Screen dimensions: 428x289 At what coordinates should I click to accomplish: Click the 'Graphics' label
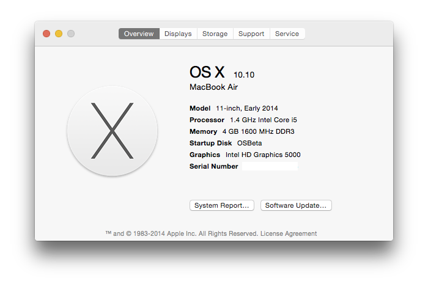[x=205, y=155]
